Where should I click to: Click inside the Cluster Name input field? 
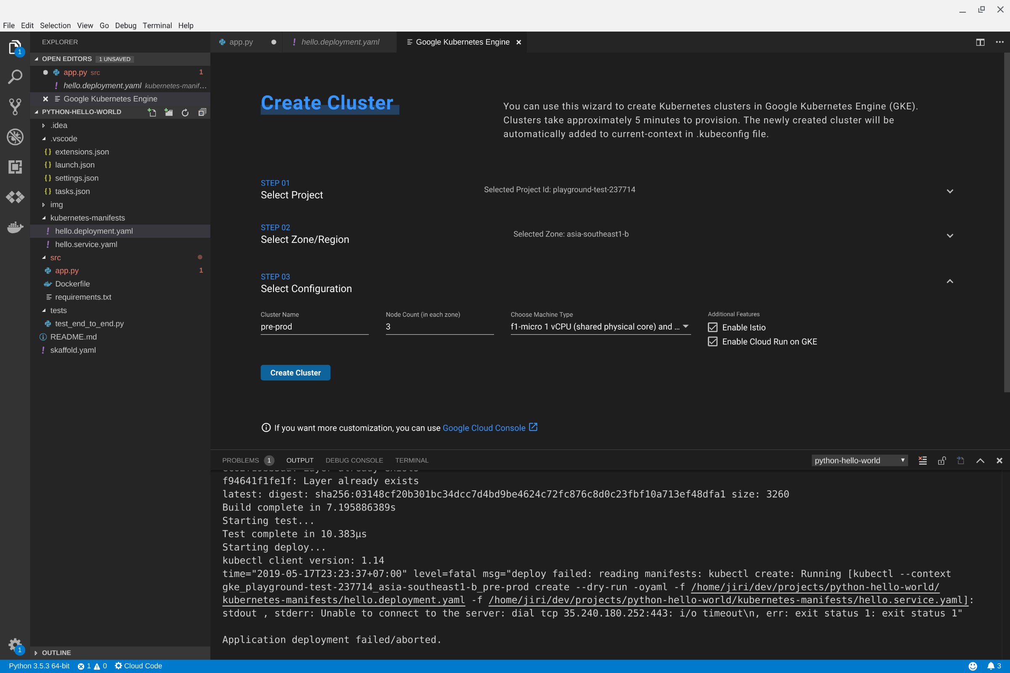[314, 327]
